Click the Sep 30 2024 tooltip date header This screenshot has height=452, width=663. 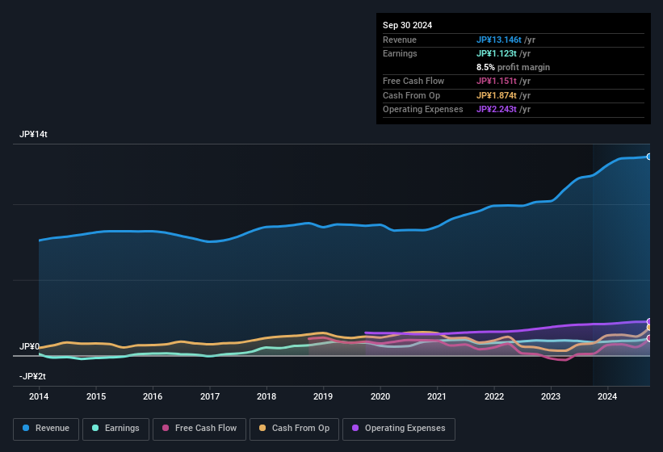click(408, 25)
